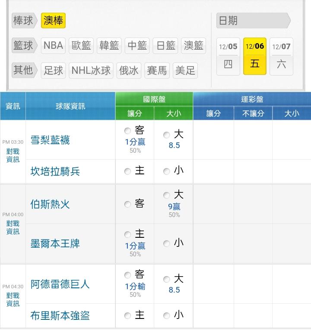Viewport: 311px width, 331px height.
Task: Pick 小 for 墨爾本王牌 game
Action: coord(166,243)
